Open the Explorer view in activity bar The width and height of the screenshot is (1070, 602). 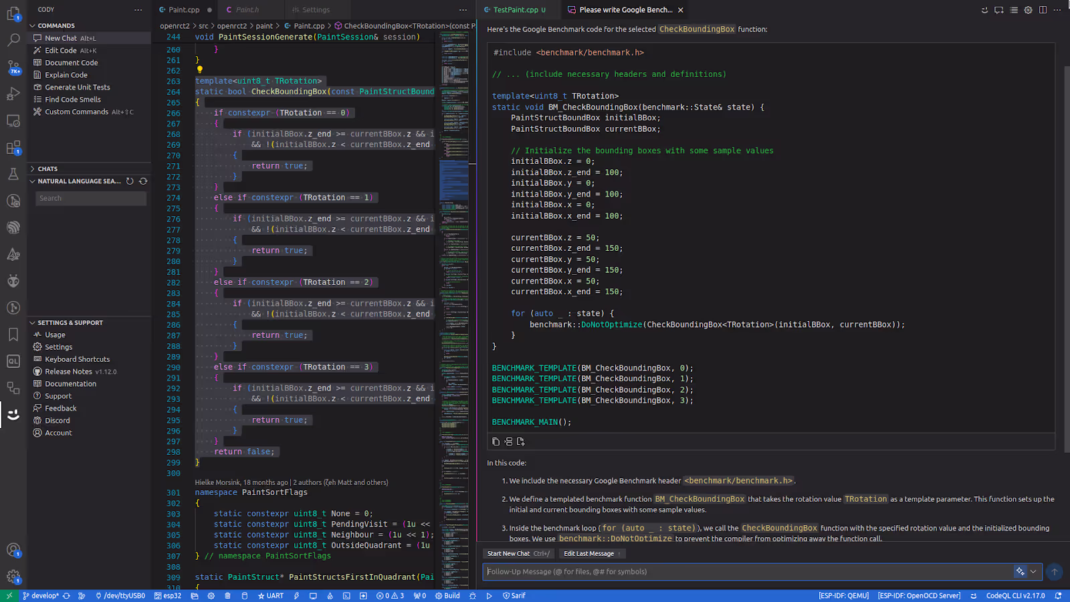pos(13,13)
